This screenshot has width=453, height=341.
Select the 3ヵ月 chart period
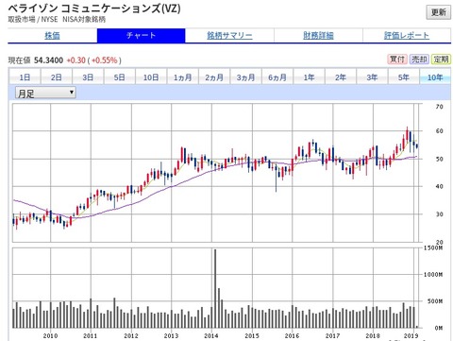pos(245,77)
